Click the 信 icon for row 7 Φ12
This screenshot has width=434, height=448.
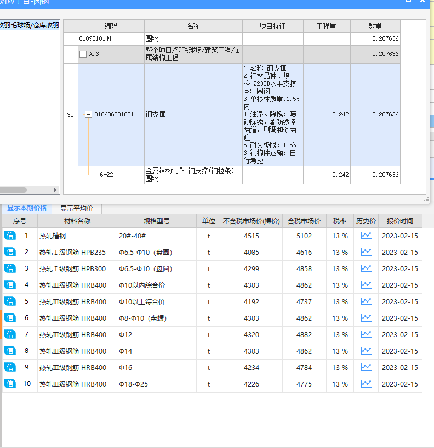[10, 334]
